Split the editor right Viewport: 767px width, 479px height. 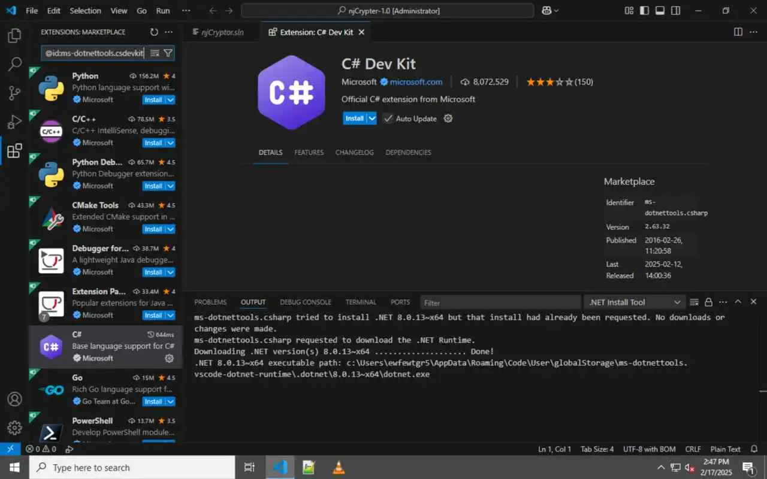[x=738, y=32]
